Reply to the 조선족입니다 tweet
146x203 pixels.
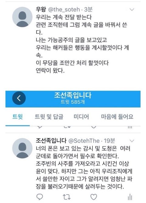(40, 197)
